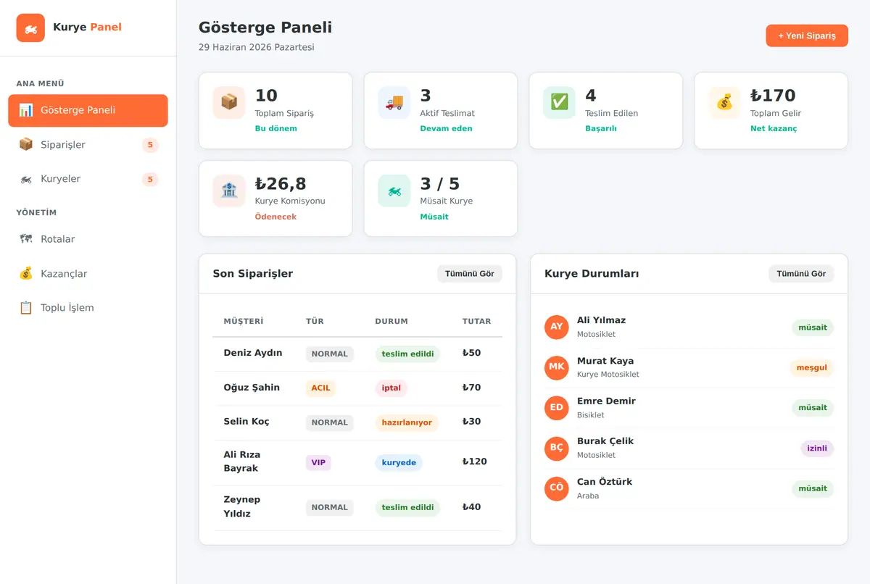870x584 pixels.
Task: Click Tümünü Gör in Son Siparişler
Action: [470, 274]
